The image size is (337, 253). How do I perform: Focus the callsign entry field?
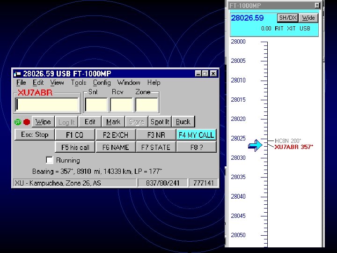47,105
